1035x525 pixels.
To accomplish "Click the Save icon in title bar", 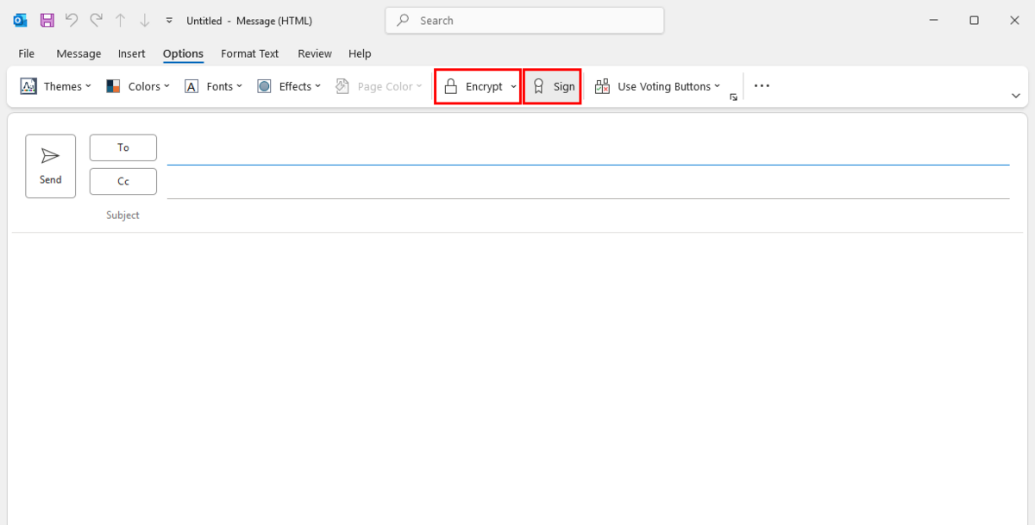I will coord(47,20).
